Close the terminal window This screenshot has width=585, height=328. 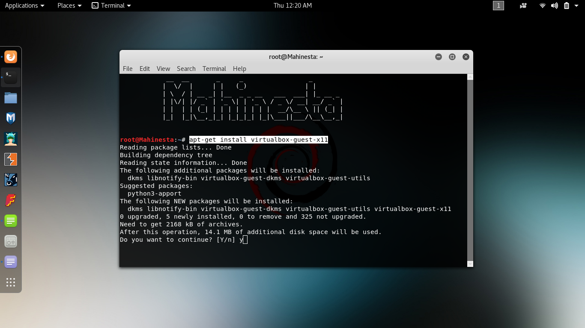point(466,57)
